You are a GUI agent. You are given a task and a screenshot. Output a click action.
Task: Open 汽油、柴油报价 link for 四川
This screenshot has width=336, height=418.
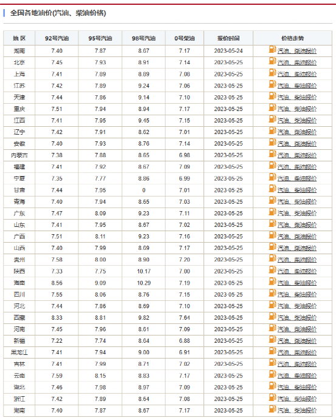pyautogui.click(x=297, y=295)
